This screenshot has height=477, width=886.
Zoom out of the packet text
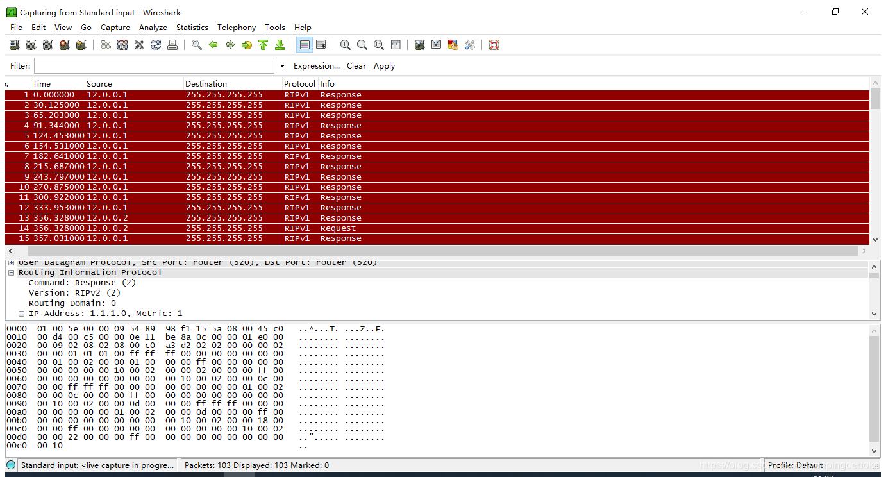coord(362,45)
